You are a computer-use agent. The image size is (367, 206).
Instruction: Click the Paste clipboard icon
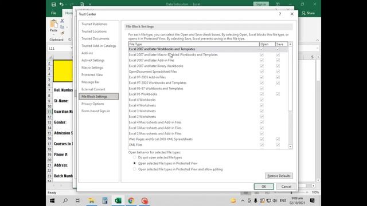click(x=53, y=23)
